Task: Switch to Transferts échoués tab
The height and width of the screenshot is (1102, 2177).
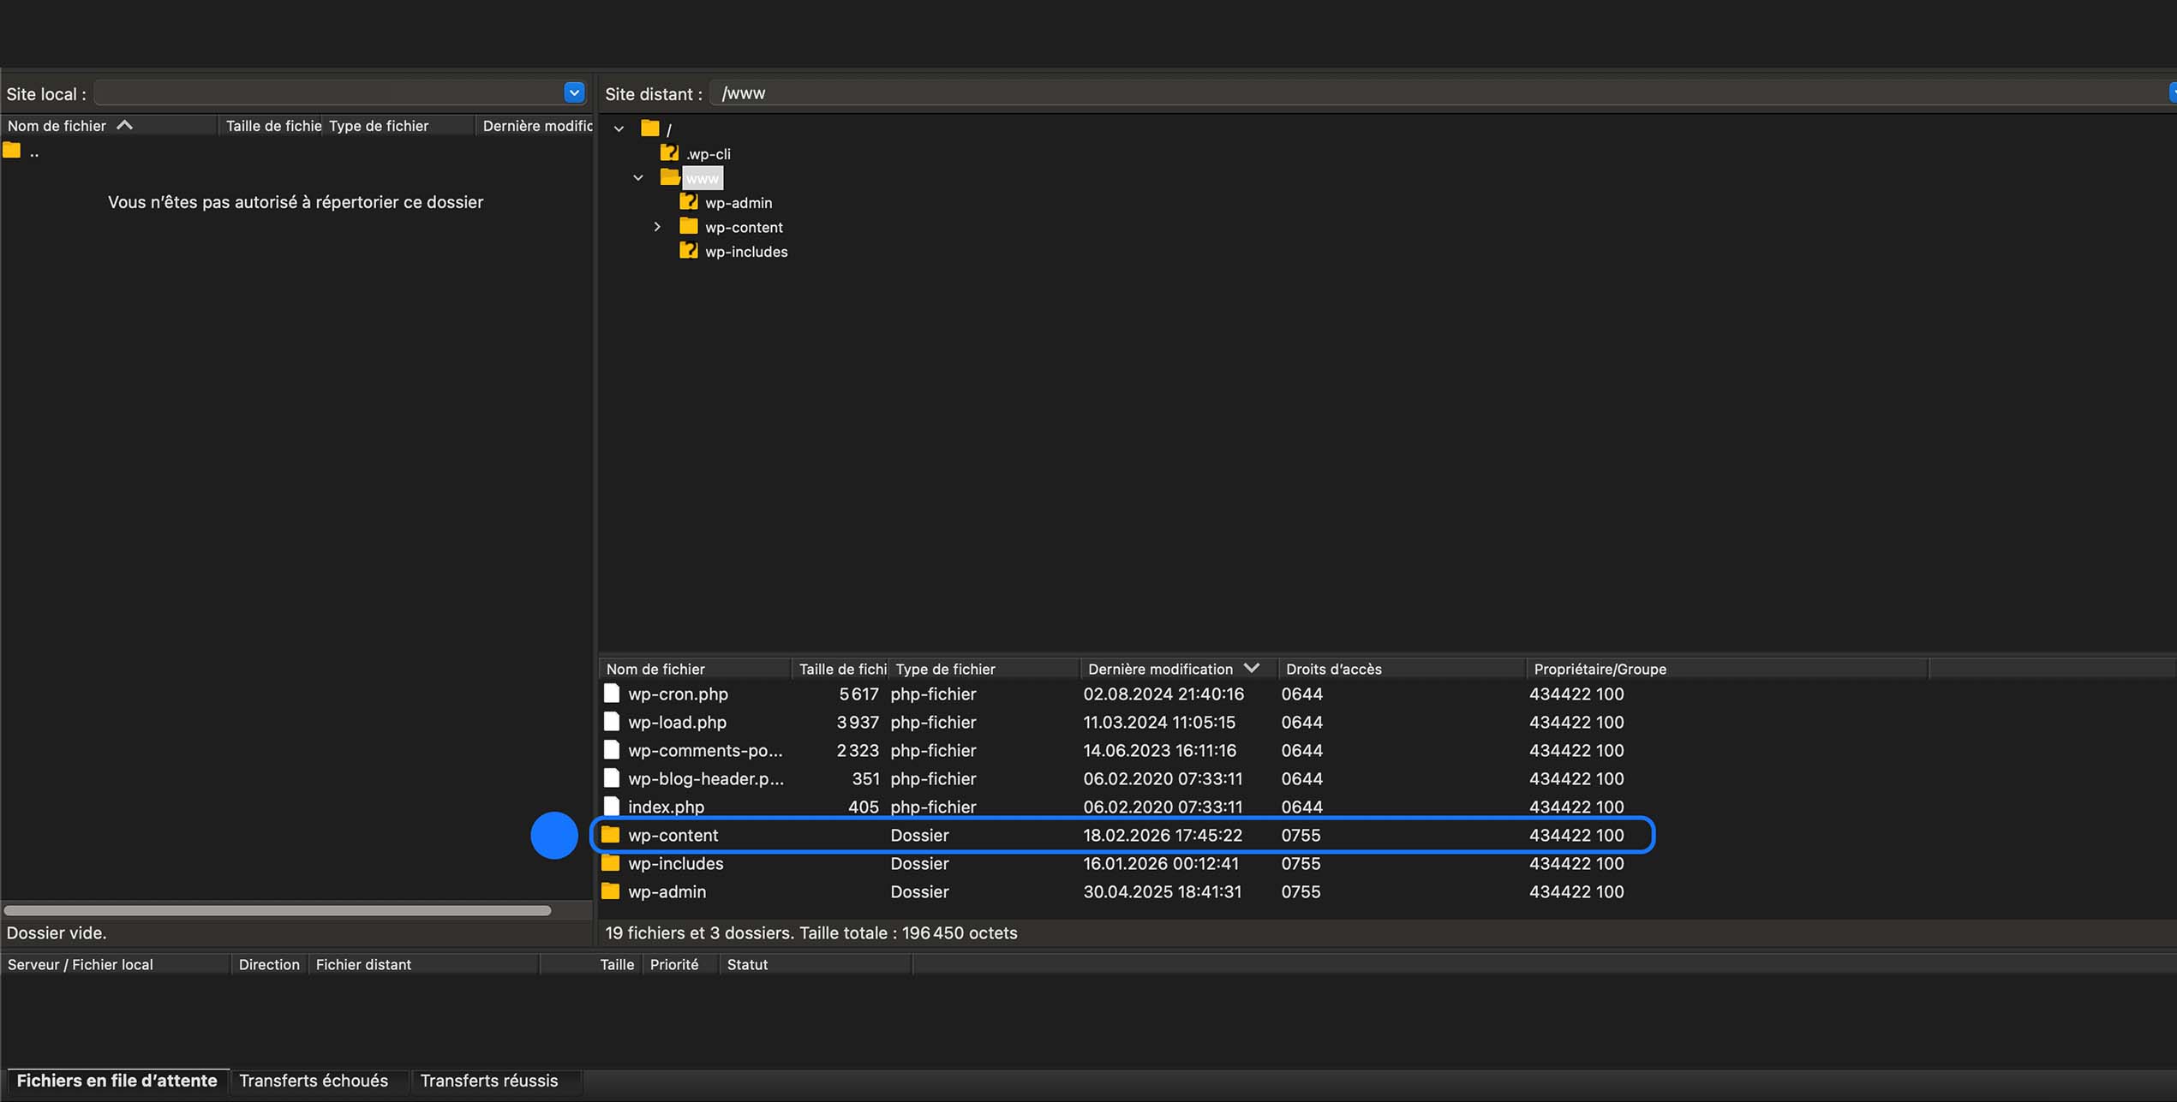Action: point(314,1081)
